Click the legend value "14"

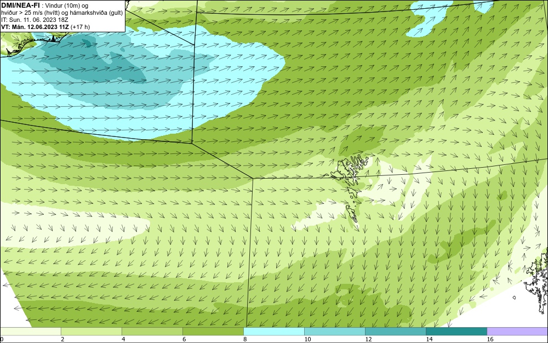pos(429,339)
